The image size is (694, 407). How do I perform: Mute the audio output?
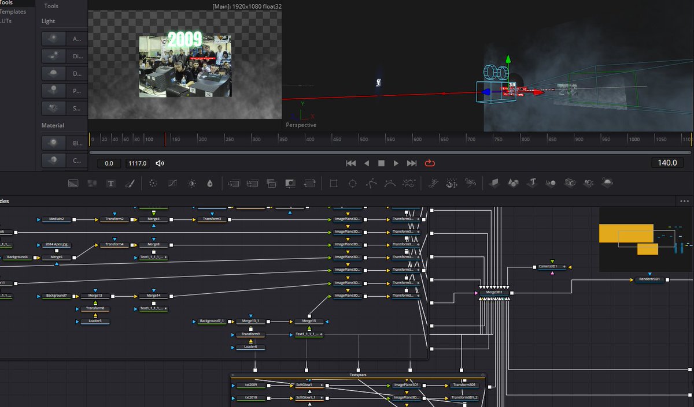(x=160, y=163)
